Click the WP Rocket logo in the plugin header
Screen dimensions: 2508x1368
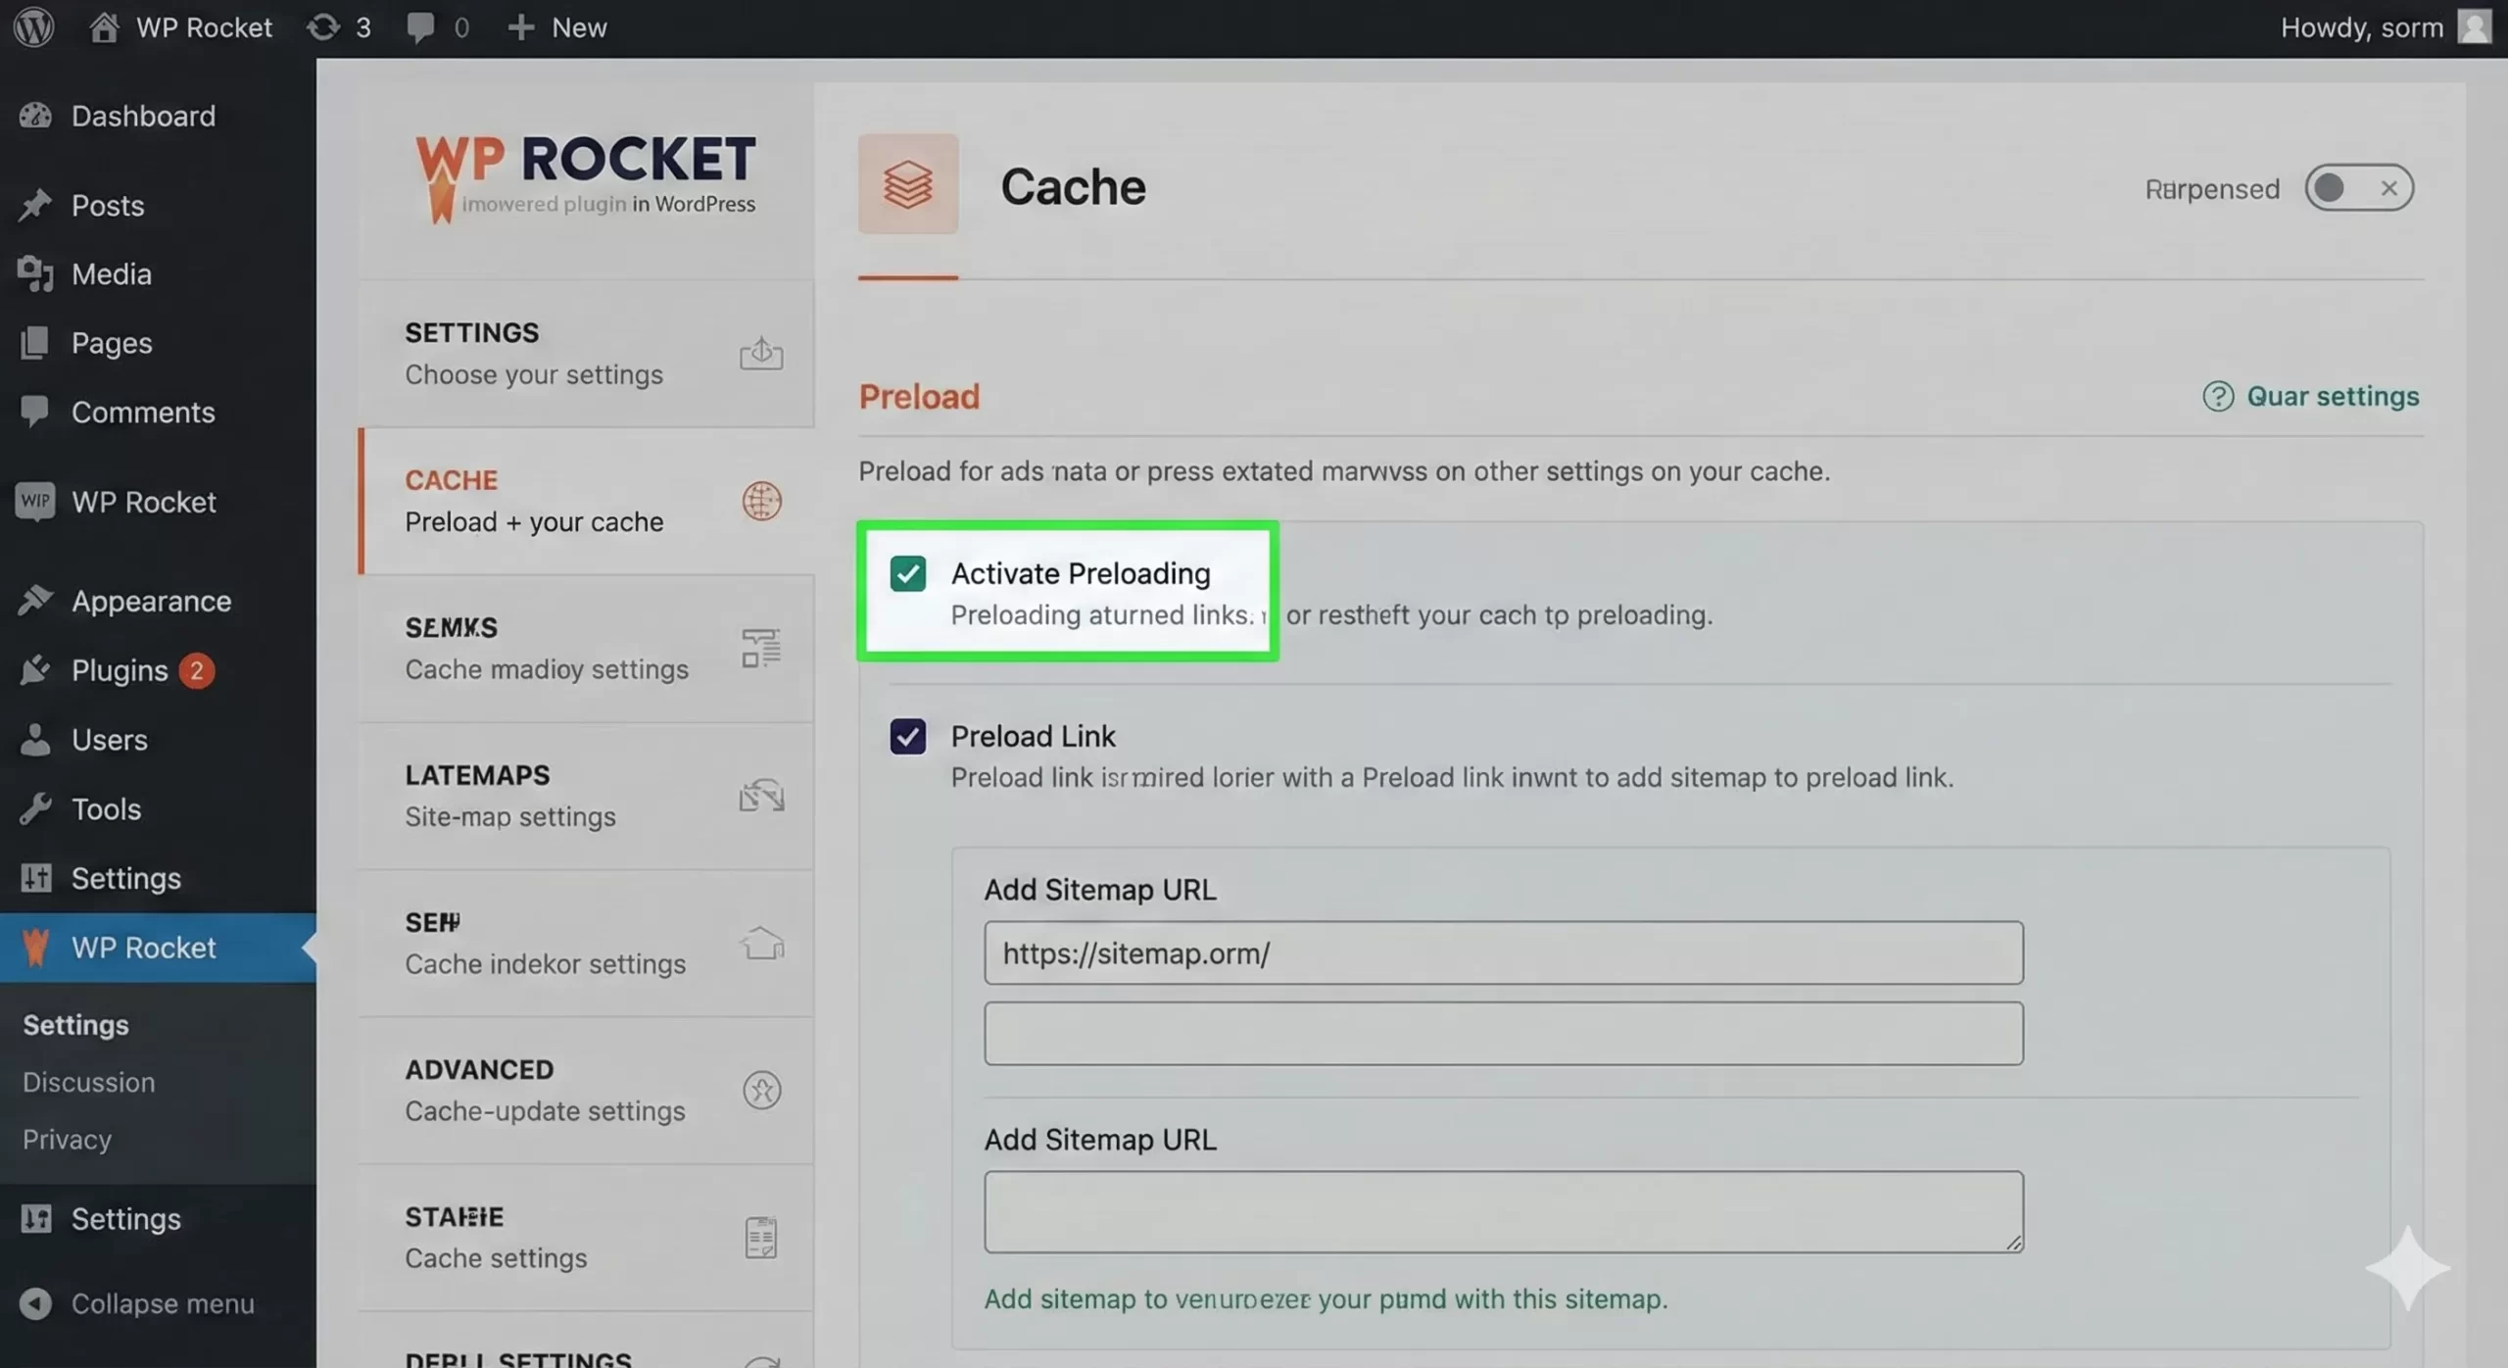coord(584,173)
